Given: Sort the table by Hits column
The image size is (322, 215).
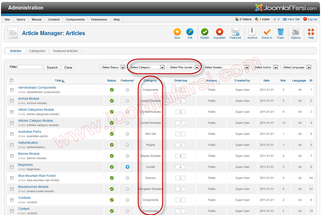Looking at the screenshot, I should click(x=283, y=81).
